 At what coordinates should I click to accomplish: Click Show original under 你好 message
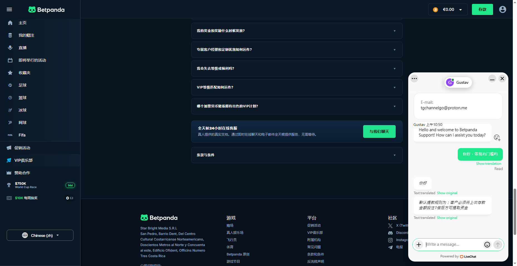(447, 193)
